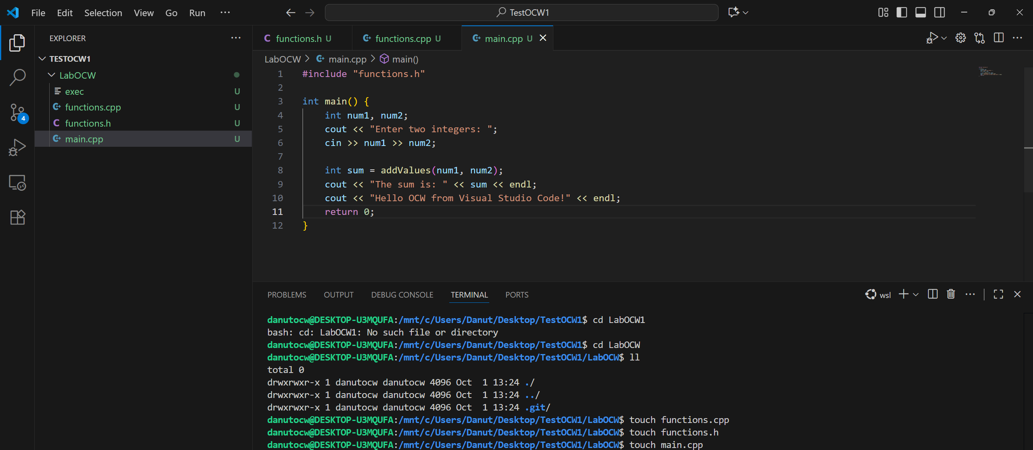Open Remote Explorer view
1033x450 pixels.
(17, 183)
